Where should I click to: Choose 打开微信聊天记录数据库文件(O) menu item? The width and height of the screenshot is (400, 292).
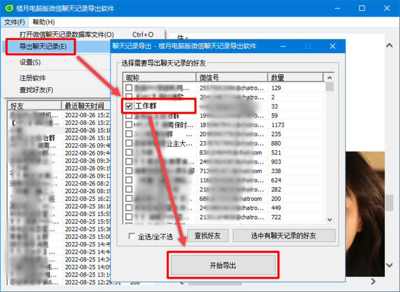coord(67,34)
